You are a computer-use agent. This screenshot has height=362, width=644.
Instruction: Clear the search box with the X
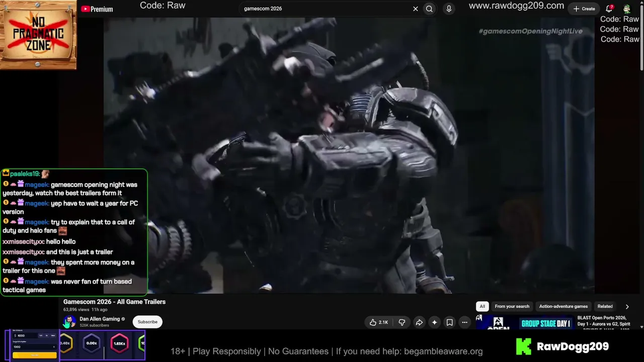[416, 9]
